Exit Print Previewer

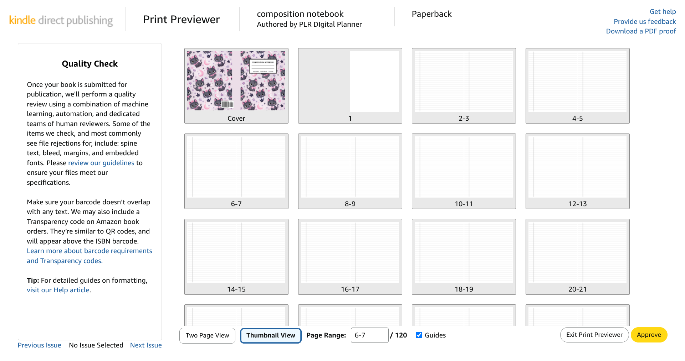click(594, 335)
